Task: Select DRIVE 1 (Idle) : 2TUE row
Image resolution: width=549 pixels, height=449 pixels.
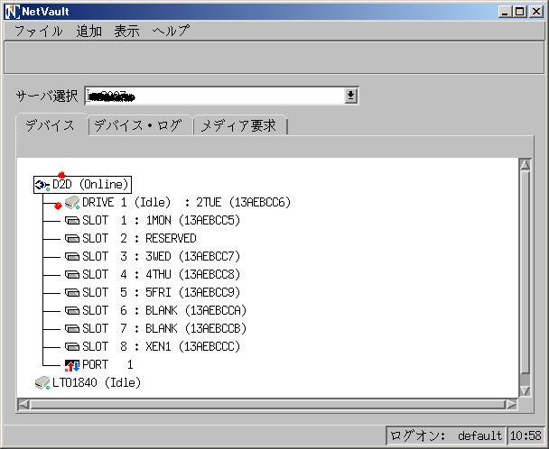Action: pyautogui.click(x=178, y=203)
